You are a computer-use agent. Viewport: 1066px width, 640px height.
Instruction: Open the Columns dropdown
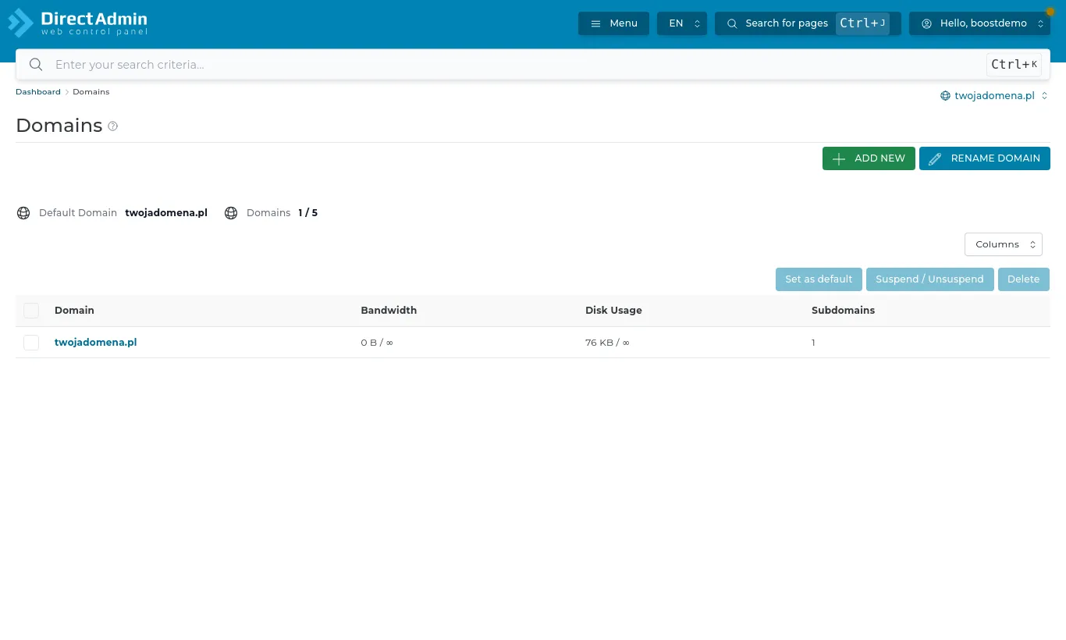1004,244
